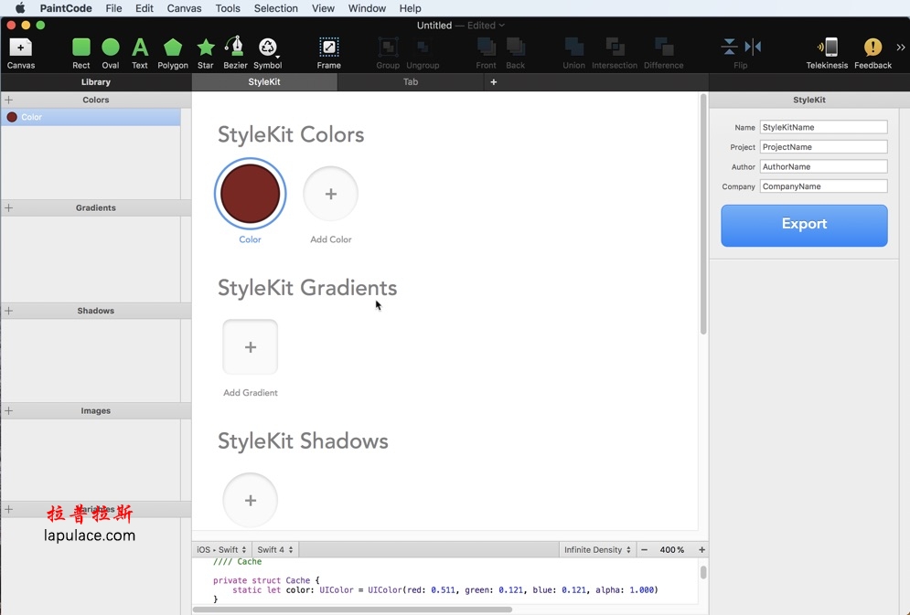The width and height of the screenshot is (910, 615).
Task: Add a new Canvas from toolbar
Action: (x=21, y=53)
